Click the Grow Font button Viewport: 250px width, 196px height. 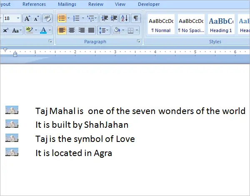point(27,18)
